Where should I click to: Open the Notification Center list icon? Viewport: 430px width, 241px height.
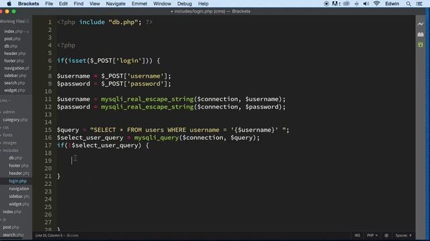(x=419, y=3)
